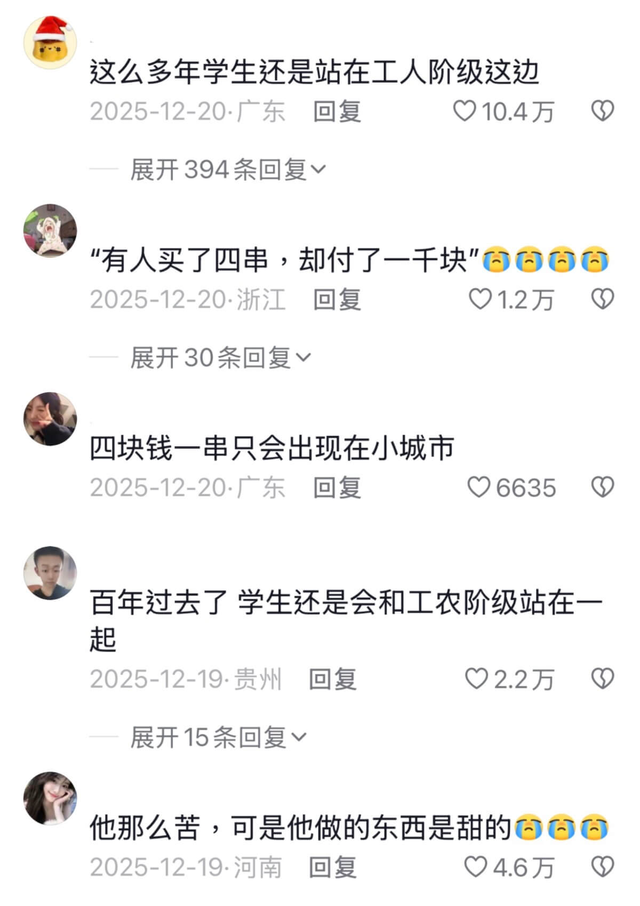Tap broken heart on the 贵州 comment
640x906 pixels.
(x=603, y=679)
